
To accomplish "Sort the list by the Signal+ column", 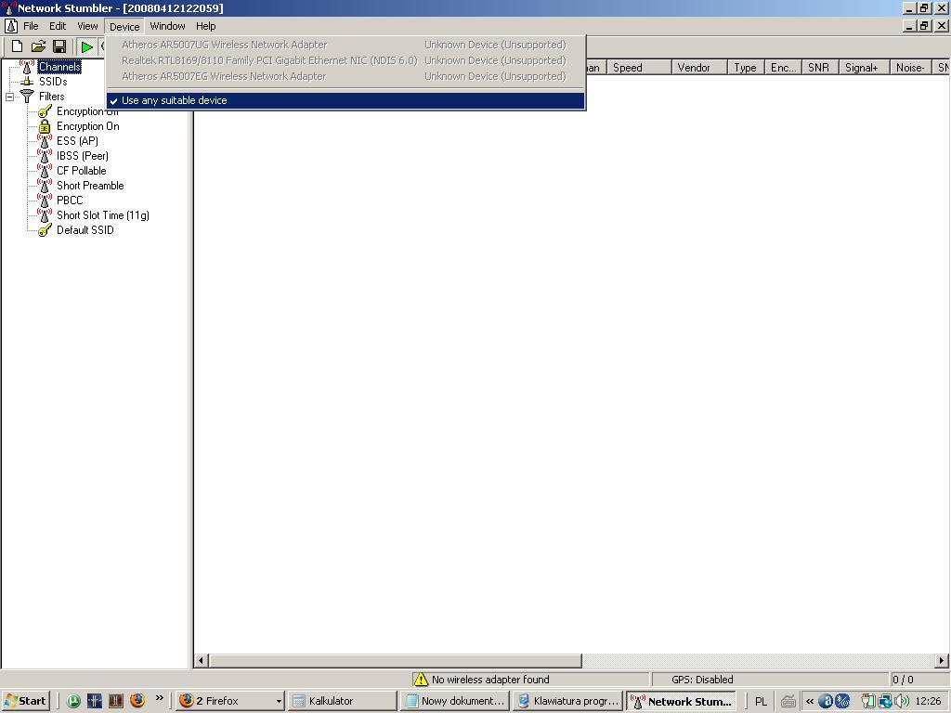I will (x=864, y=67).
